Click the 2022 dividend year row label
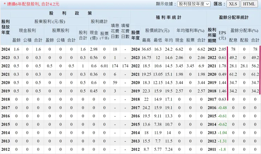This screenshot has height=154, width=261. (x=6, y=66)
